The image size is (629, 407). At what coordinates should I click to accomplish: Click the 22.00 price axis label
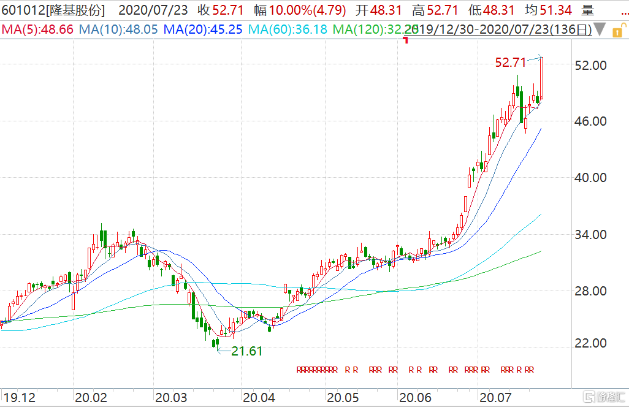591,343
